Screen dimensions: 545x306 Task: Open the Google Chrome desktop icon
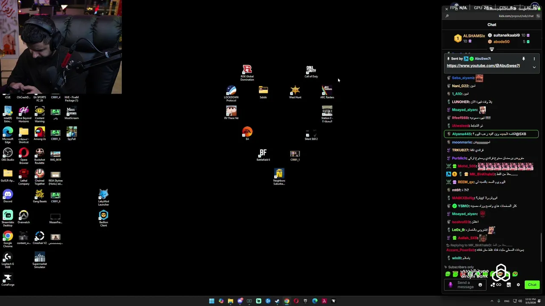click(x=8, y=239)
